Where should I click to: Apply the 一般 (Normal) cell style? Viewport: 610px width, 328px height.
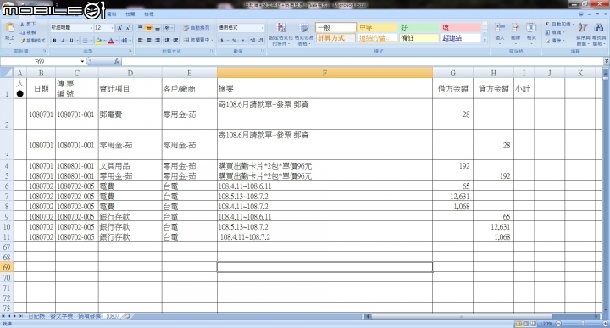pos(335,28)
